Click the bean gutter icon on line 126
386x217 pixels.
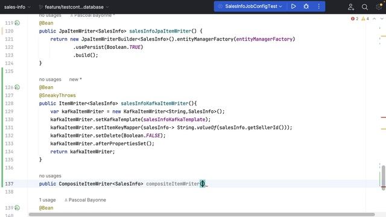coord(17,87)
